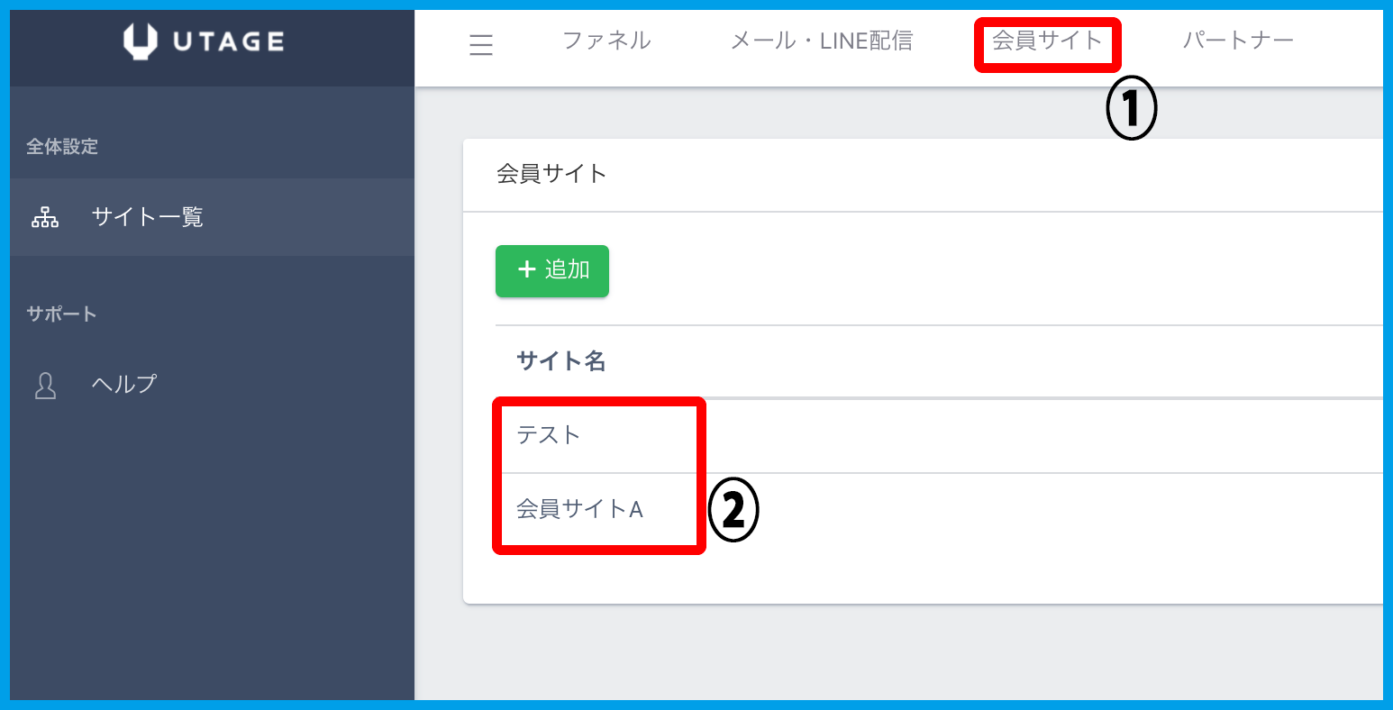Screen dimensions: 1393x710
Task: Click the sitemap icon beside サイト一覧
Action: coord(45,217)
